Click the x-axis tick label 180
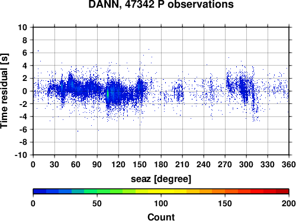 point(161,164)
